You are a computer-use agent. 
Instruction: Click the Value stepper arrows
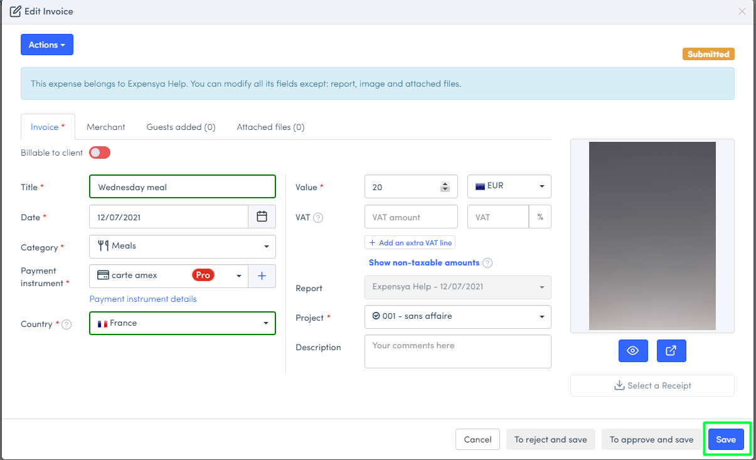coord(445,186)
